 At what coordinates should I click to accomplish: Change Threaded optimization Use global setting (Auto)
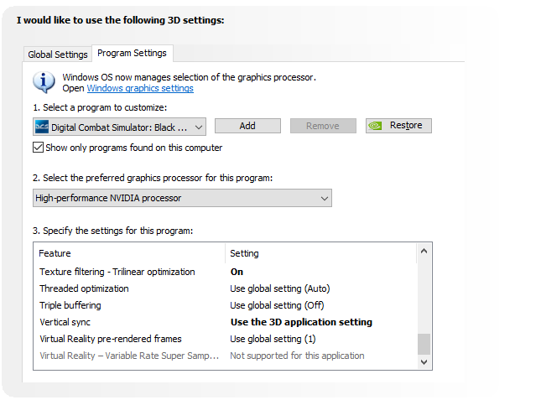click(280, 288)
